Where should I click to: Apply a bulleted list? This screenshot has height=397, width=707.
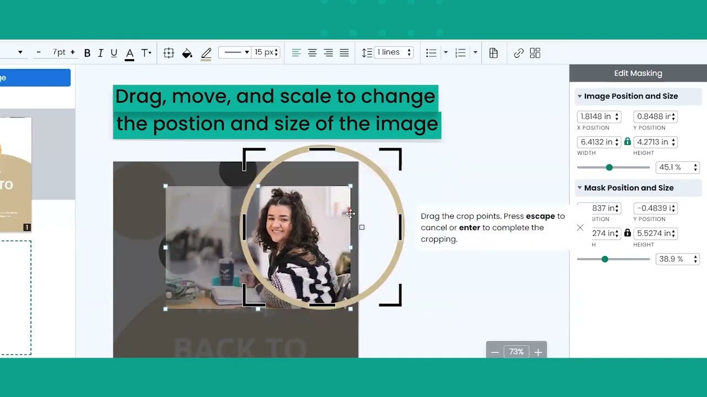431,53
